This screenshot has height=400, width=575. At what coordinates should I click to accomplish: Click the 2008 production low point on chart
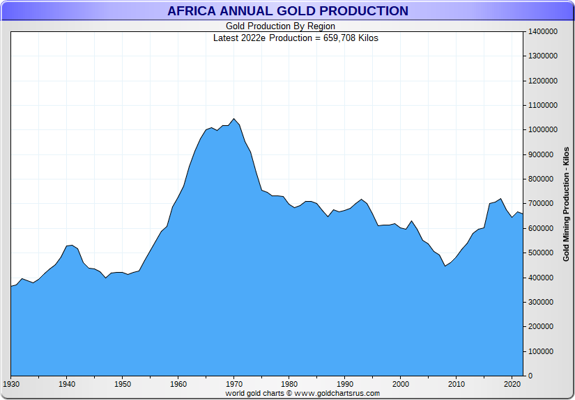point(445,266)
